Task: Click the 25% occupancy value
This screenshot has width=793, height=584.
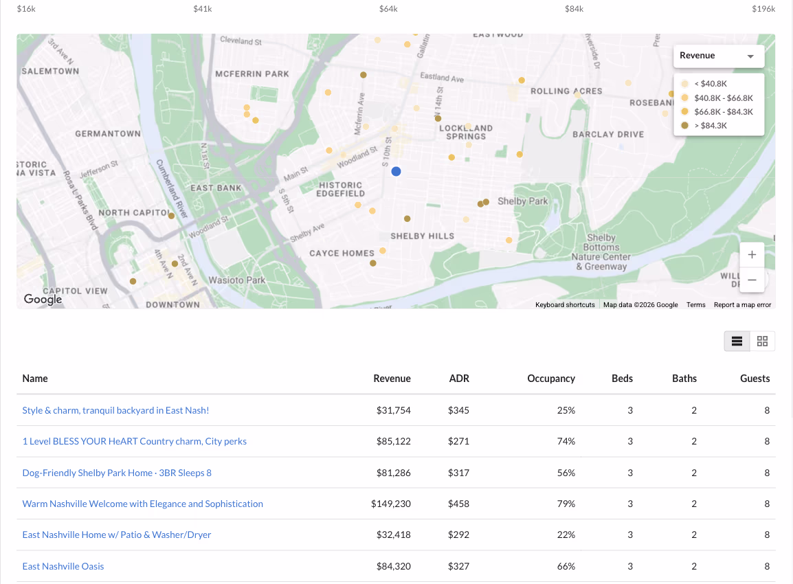Action: pyautogui.click(x=566, y=410)
